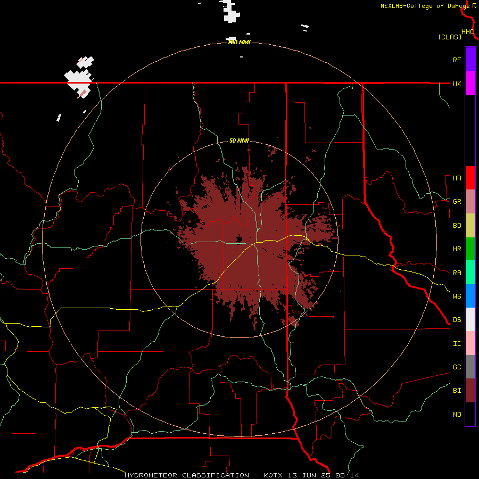Click the '50 NMI' range ring label
The width and height of the screenshot is (479, 479).
pos(239,141)
